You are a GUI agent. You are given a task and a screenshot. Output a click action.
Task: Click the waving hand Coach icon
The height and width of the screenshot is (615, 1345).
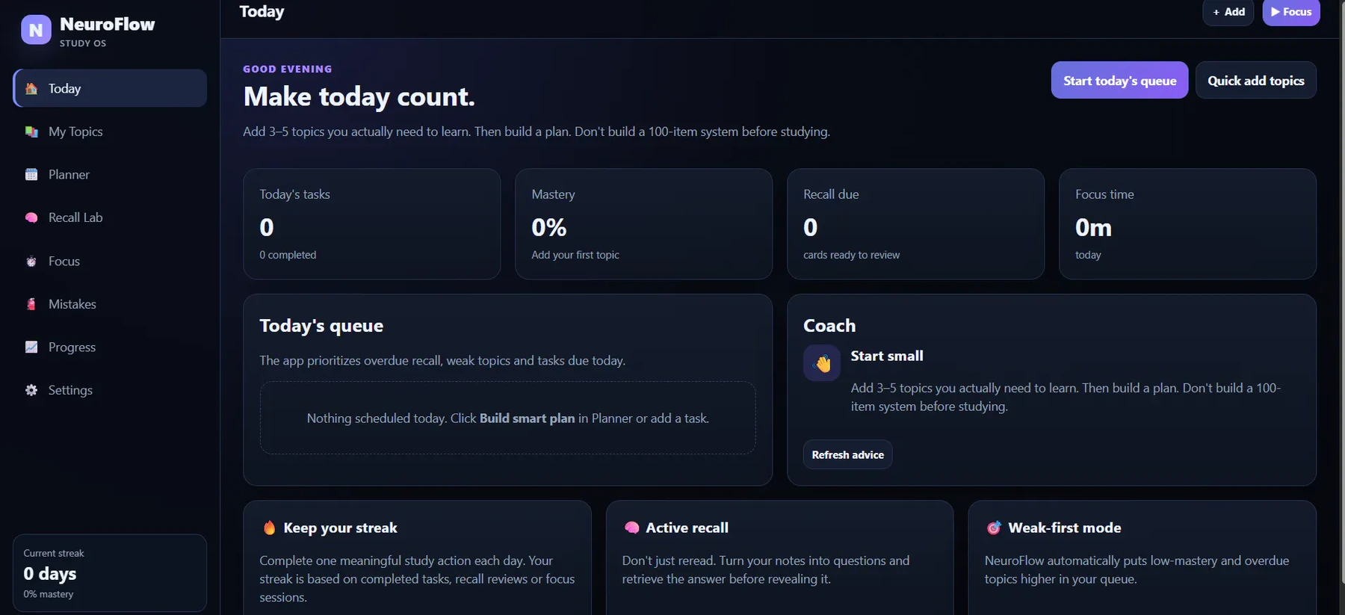click(822, 363)
